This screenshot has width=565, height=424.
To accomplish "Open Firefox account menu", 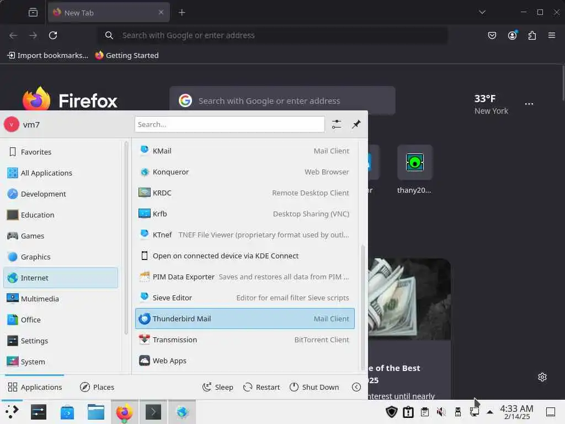I will [x=512, y=35].
